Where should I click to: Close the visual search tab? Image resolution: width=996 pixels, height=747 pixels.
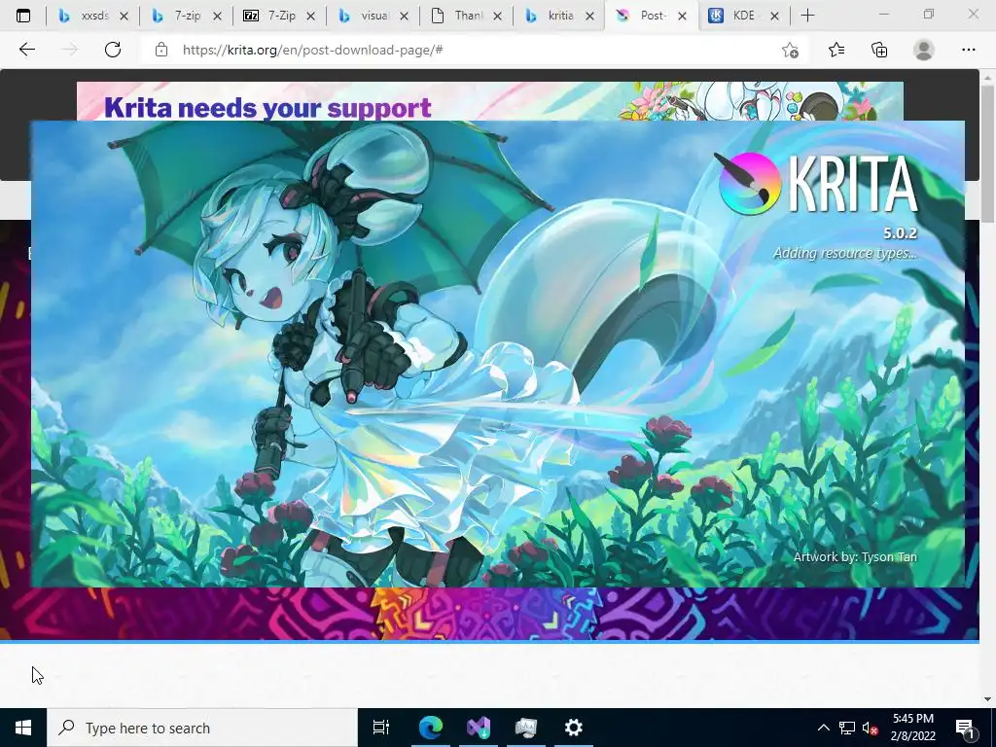point(404,17)
